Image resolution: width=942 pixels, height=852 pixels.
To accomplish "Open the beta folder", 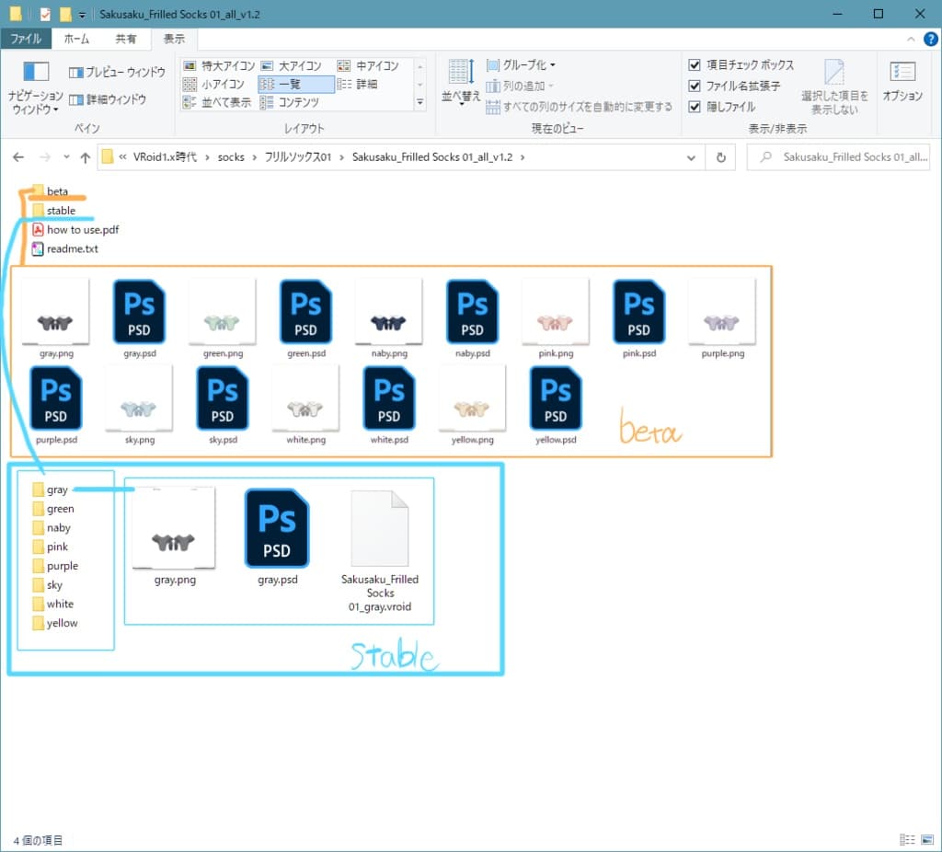I will [57, 191].
